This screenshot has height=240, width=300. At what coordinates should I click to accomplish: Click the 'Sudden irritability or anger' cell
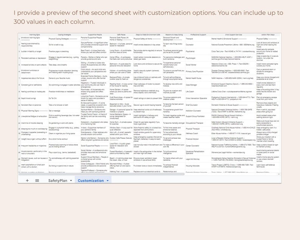pyautogui.click(x=35, y=51)
